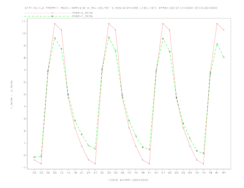
Task: Click y-axis tick label -1
Action: point(24,167)
